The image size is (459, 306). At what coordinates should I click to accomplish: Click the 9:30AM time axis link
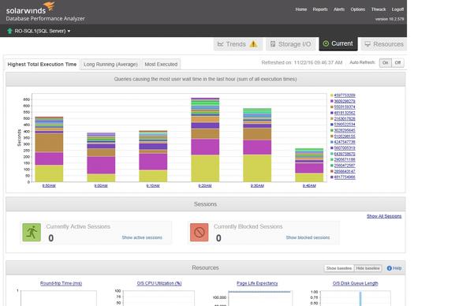click(257, 185)
